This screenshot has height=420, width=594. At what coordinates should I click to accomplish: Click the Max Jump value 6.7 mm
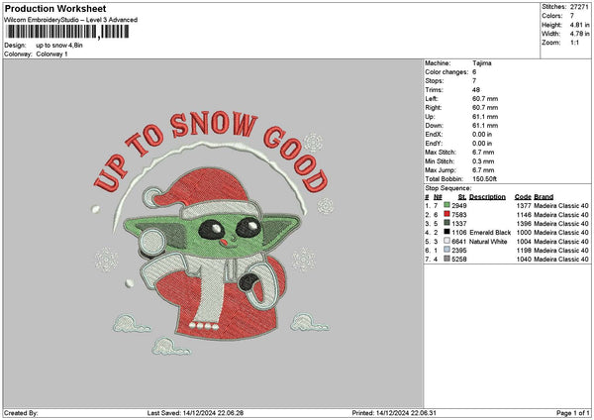(483, 170)
